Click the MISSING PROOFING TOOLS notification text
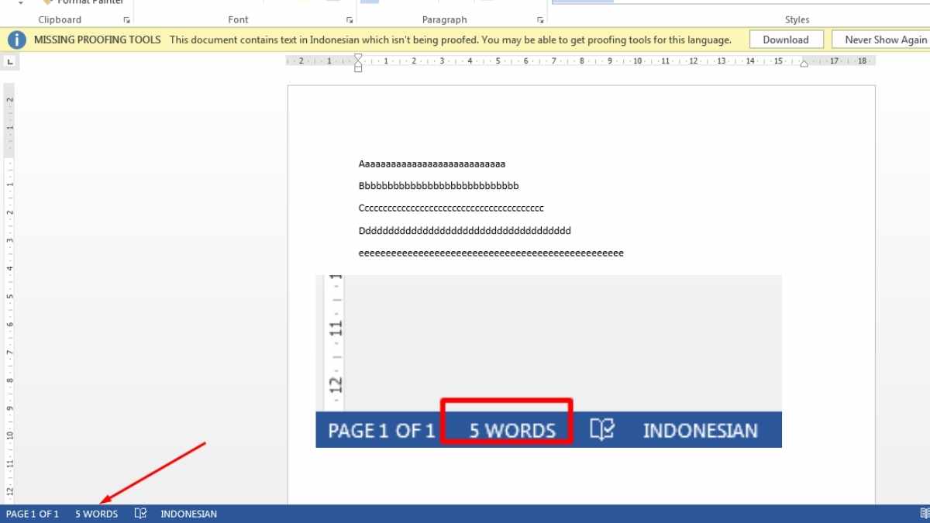The width and height of the screenshot is (930, 523). tap(97, 39)
